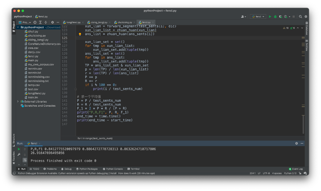
Task: Go to next highlighted error arrow
Action: (x=302, y=28)
